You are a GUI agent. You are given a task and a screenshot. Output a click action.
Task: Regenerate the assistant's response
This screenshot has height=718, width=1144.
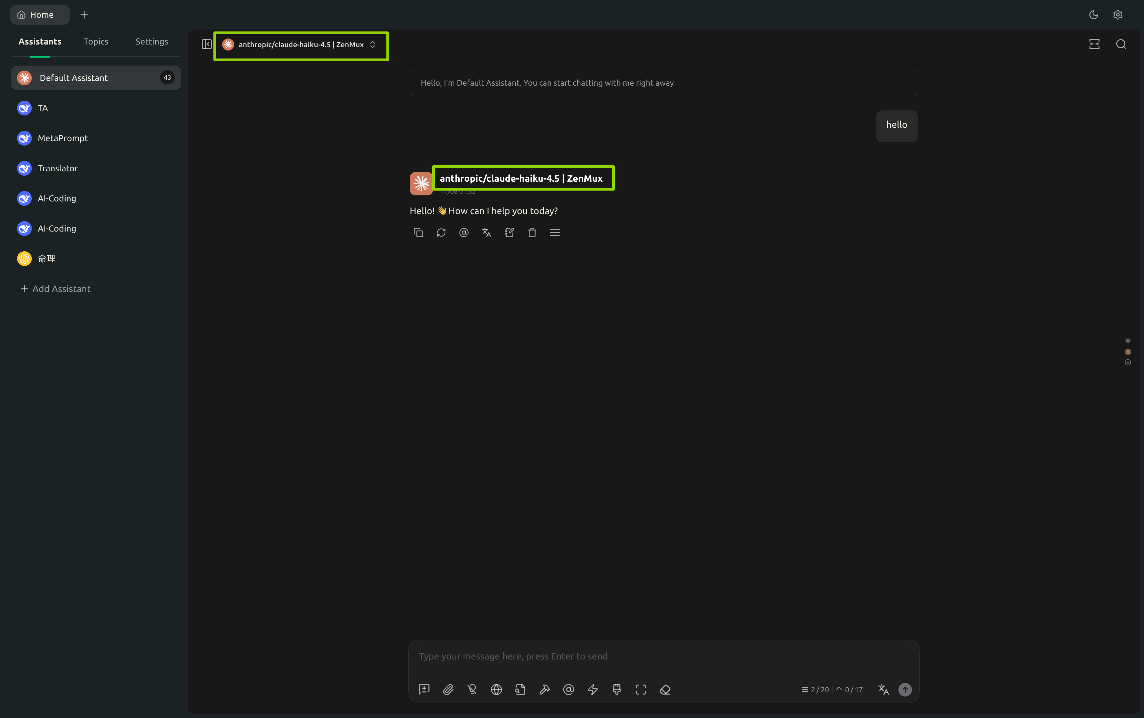[441, 233]
